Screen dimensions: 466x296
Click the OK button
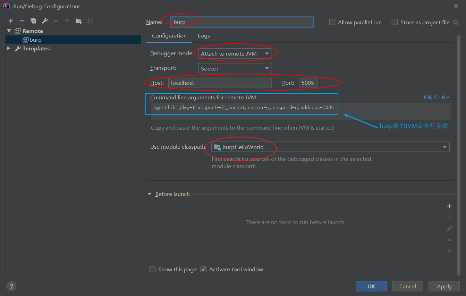[371, 286]
